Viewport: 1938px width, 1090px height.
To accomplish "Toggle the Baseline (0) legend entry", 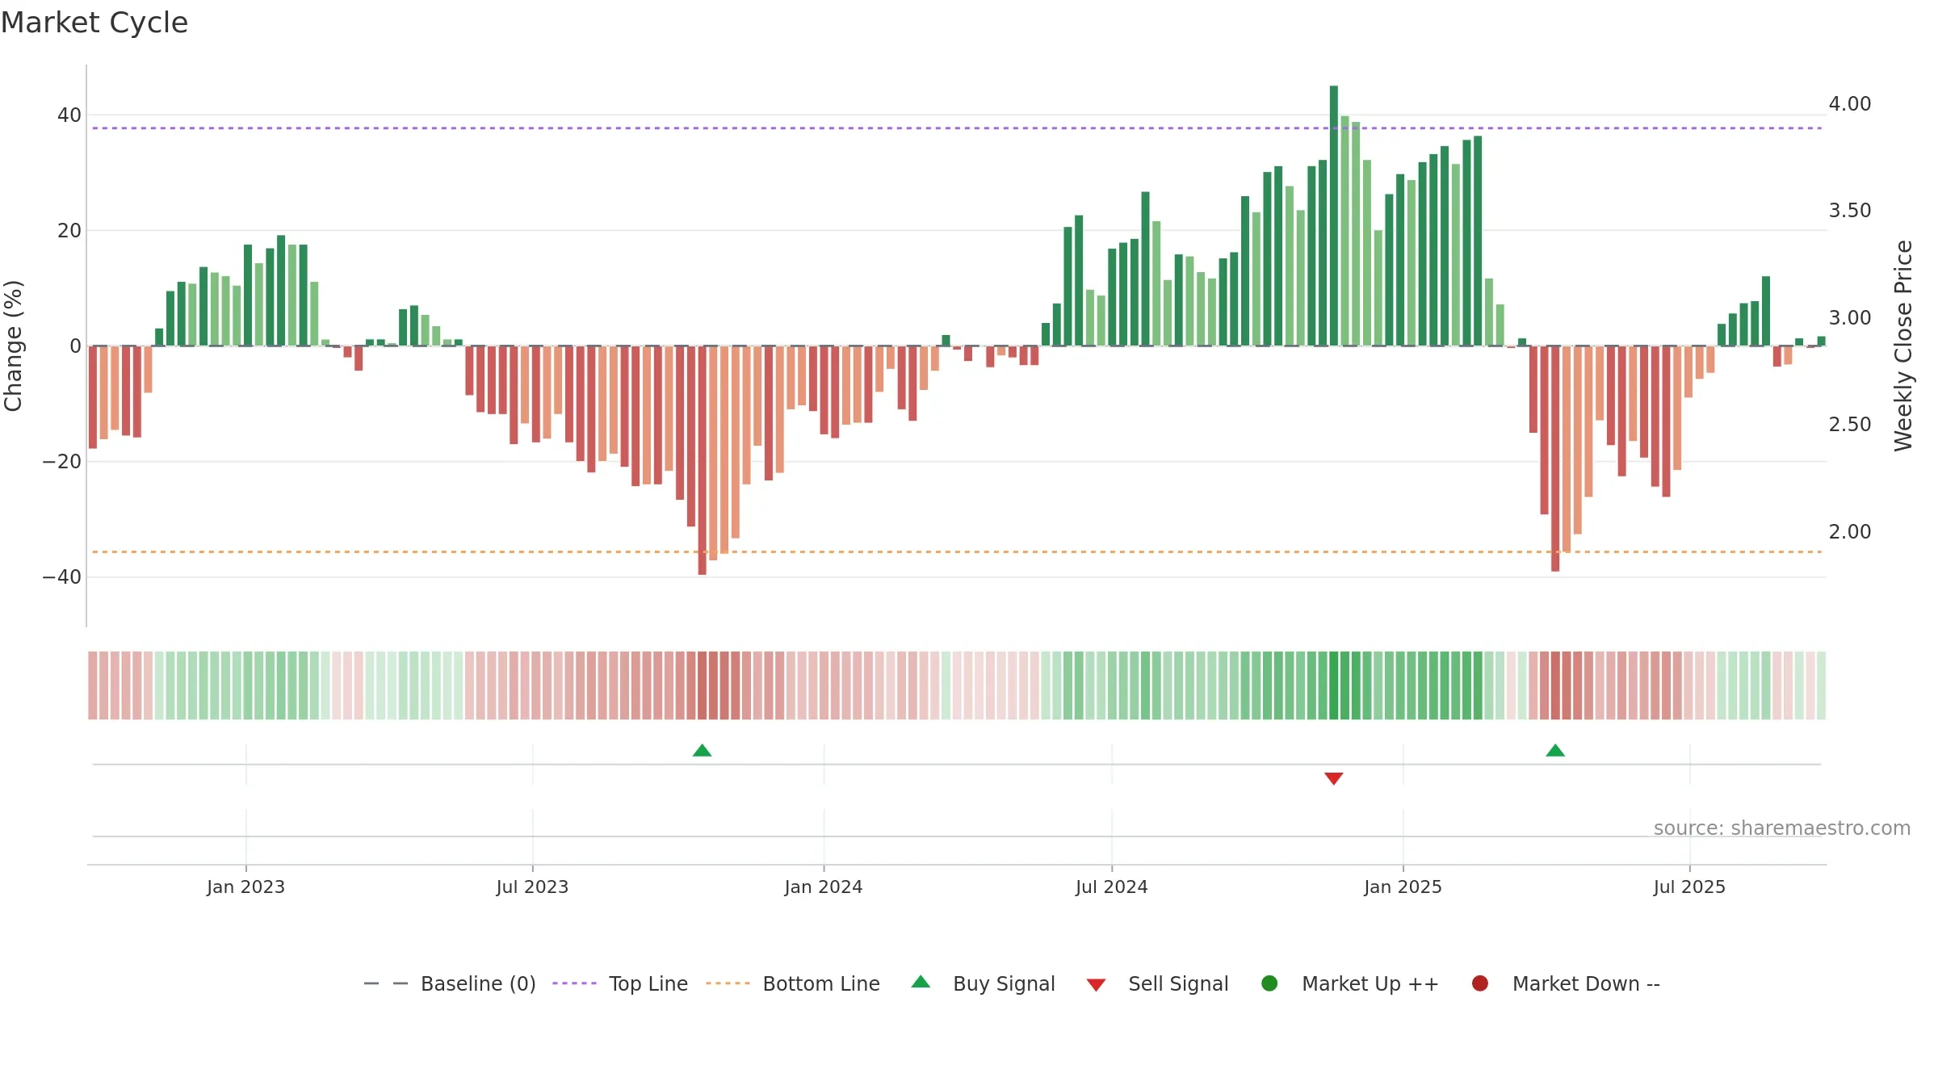I will 450,983.
